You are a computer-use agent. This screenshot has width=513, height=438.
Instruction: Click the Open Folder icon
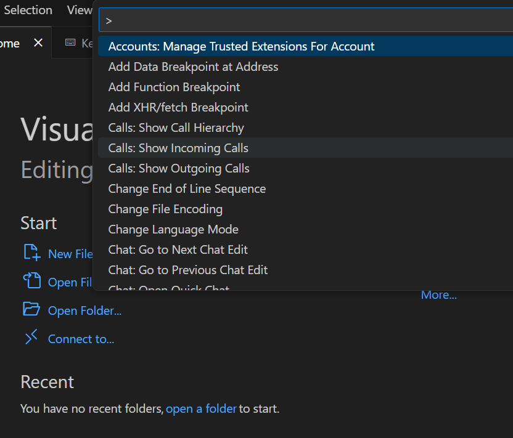point(31,309)
